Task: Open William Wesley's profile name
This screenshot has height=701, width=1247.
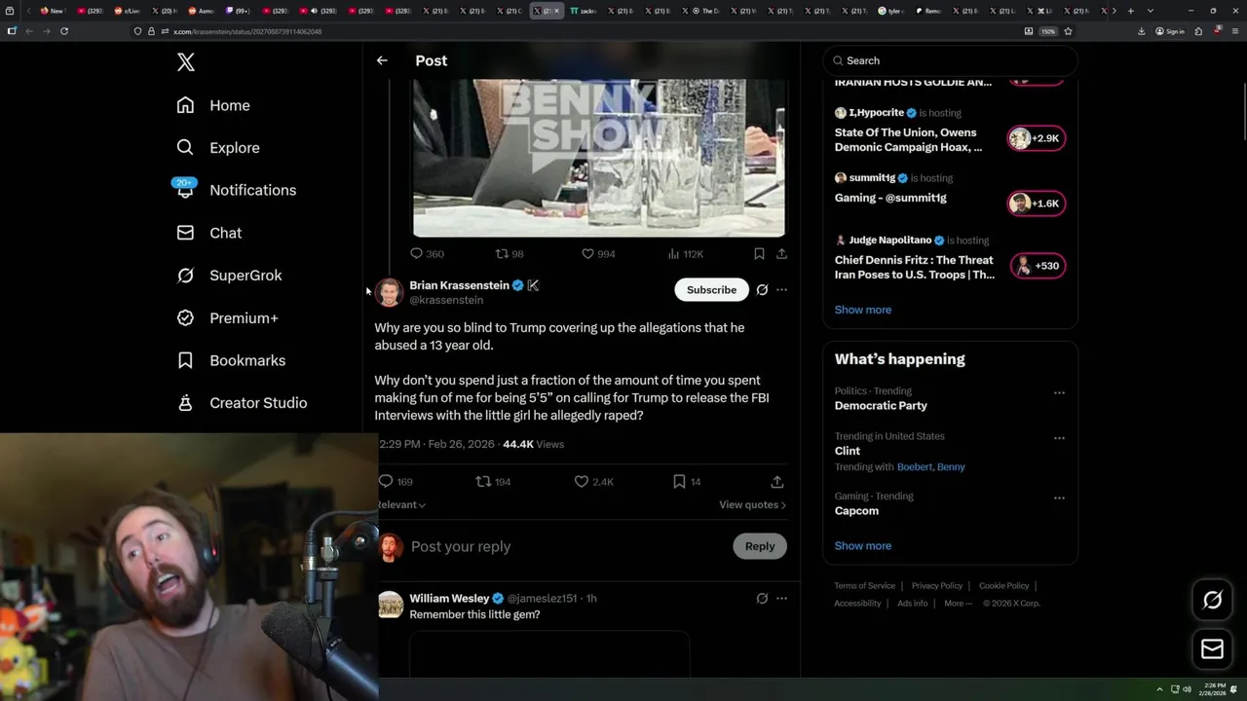Action: [449, 598]
